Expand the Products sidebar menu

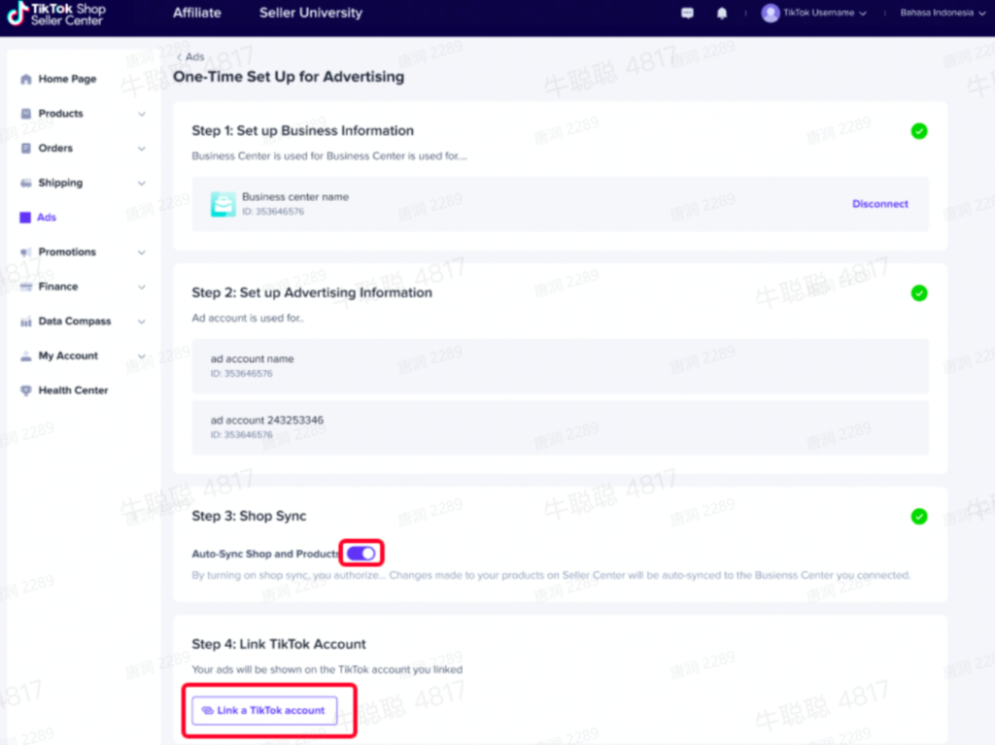(142, 114)
